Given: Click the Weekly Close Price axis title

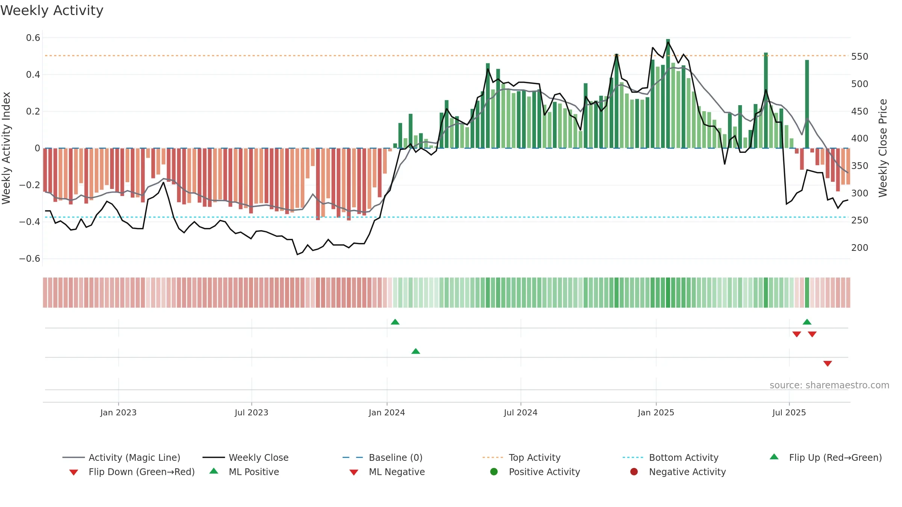Looking at the screenshot, I should click(x=883, y=148).
